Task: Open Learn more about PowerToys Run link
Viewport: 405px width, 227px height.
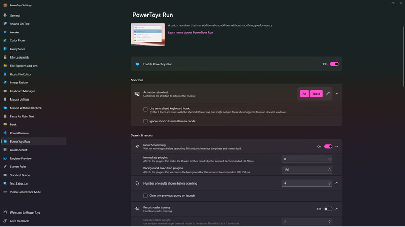Action: 190,33
